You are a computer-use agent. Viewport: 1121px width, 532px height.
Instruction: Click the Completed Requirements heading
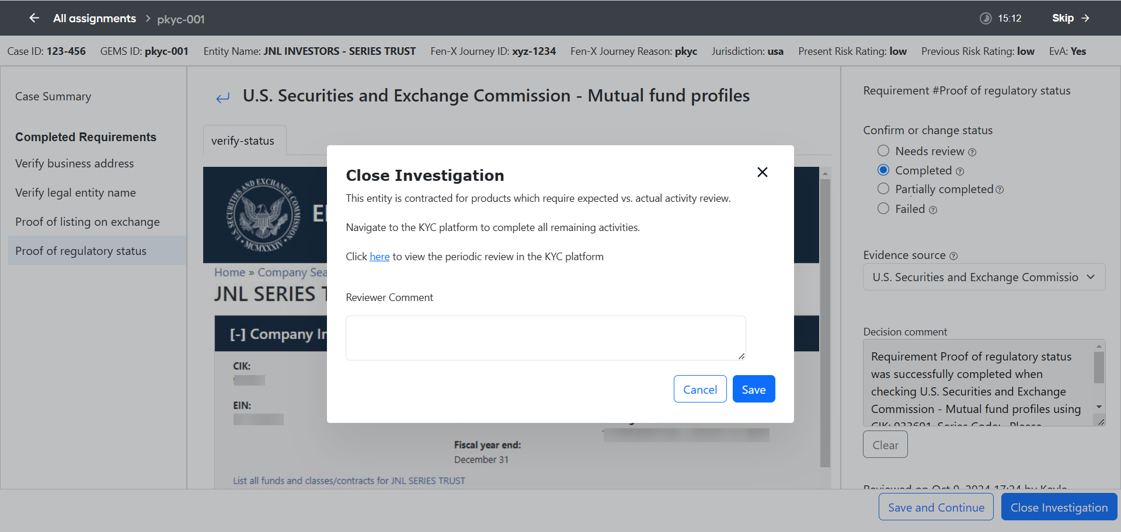(86, 137)
